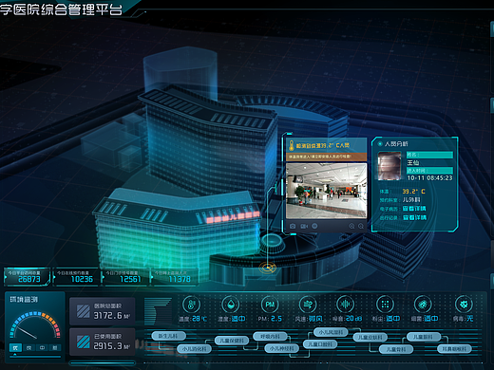Click the temperature thermometer icon showing 28℃
The width and height of the screenshot is (494, 370).
pos(191,305)
